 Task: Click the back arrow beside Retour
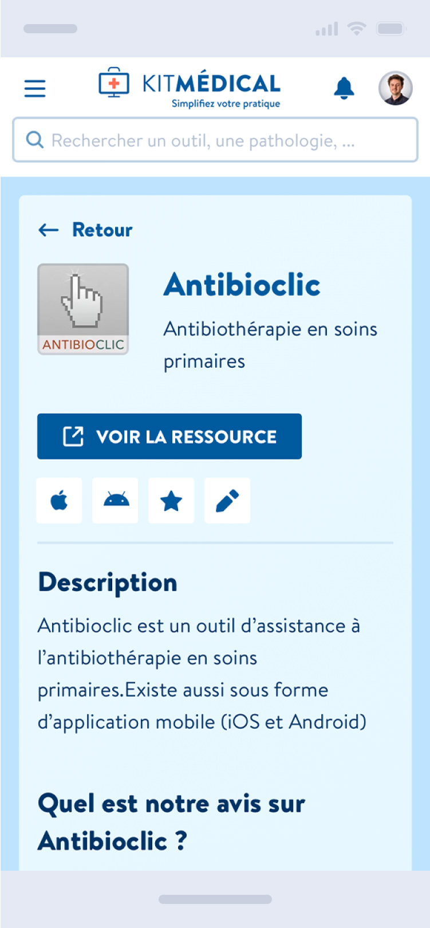point(49,230)
